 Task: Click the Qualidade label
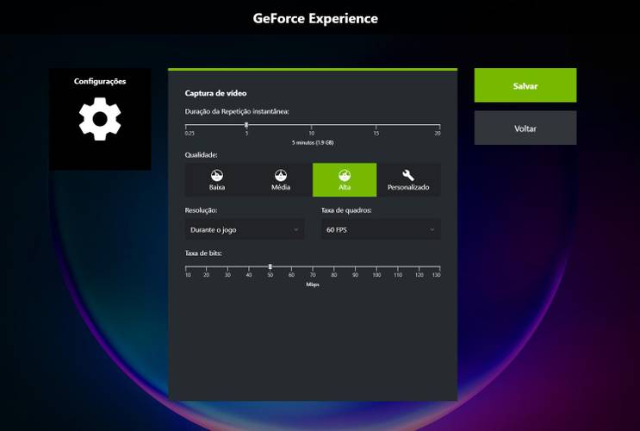pyautogui.click(x=202, y=155)
